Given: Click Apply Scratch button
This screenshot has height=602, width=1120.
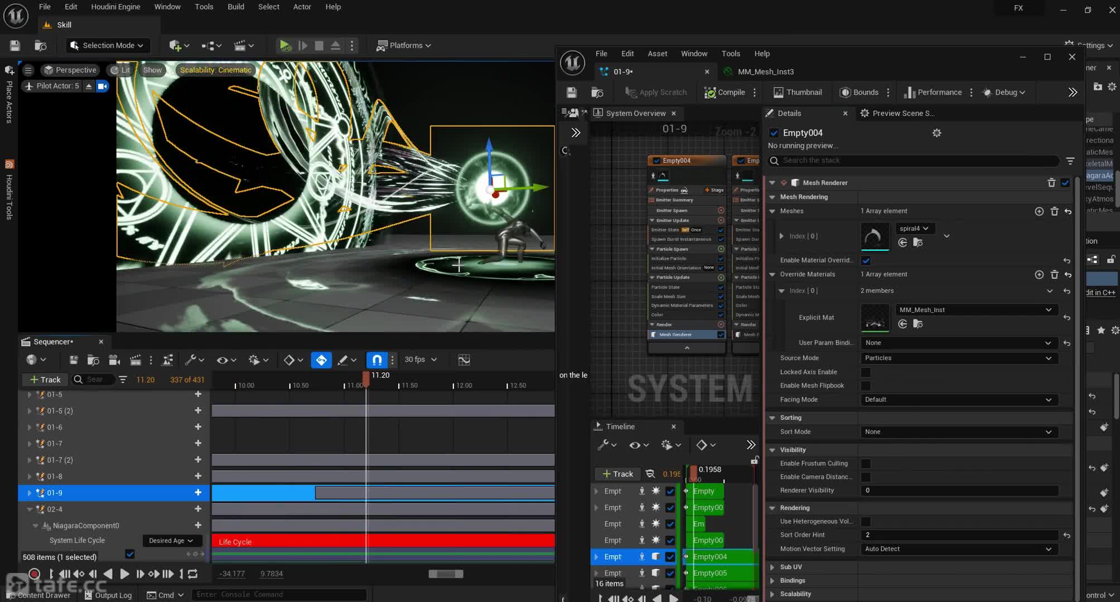Looking at the screenshot, I should (x=656, y=93).
